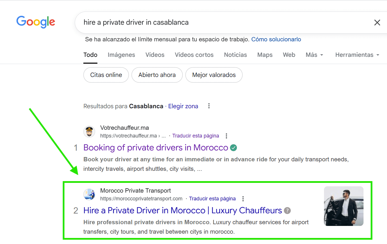
Task: Click the green verified badge icon
Action: click(x=233, y=148)
